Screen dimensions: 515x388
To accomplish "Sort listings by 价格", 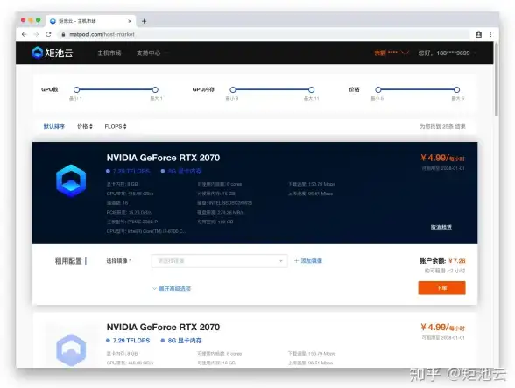I will pyautogui.click(x=85, y=126).
